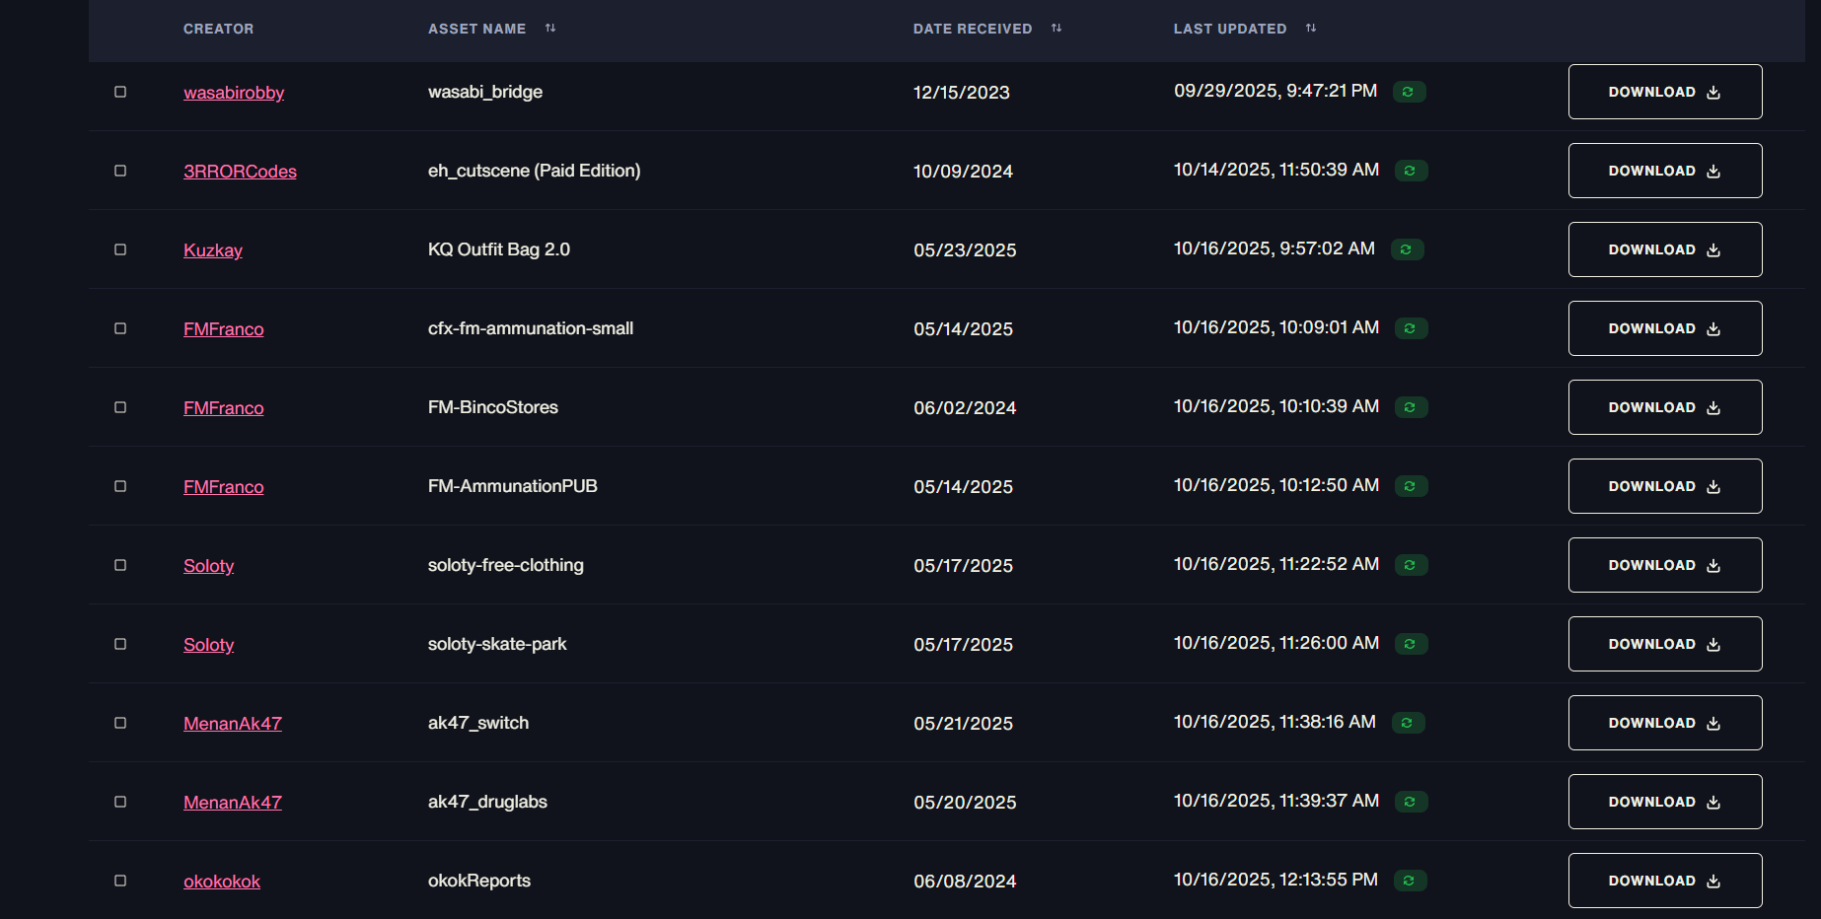Click the ak47_druglabs asset name
1821x919 pixels.
(487, 802)
